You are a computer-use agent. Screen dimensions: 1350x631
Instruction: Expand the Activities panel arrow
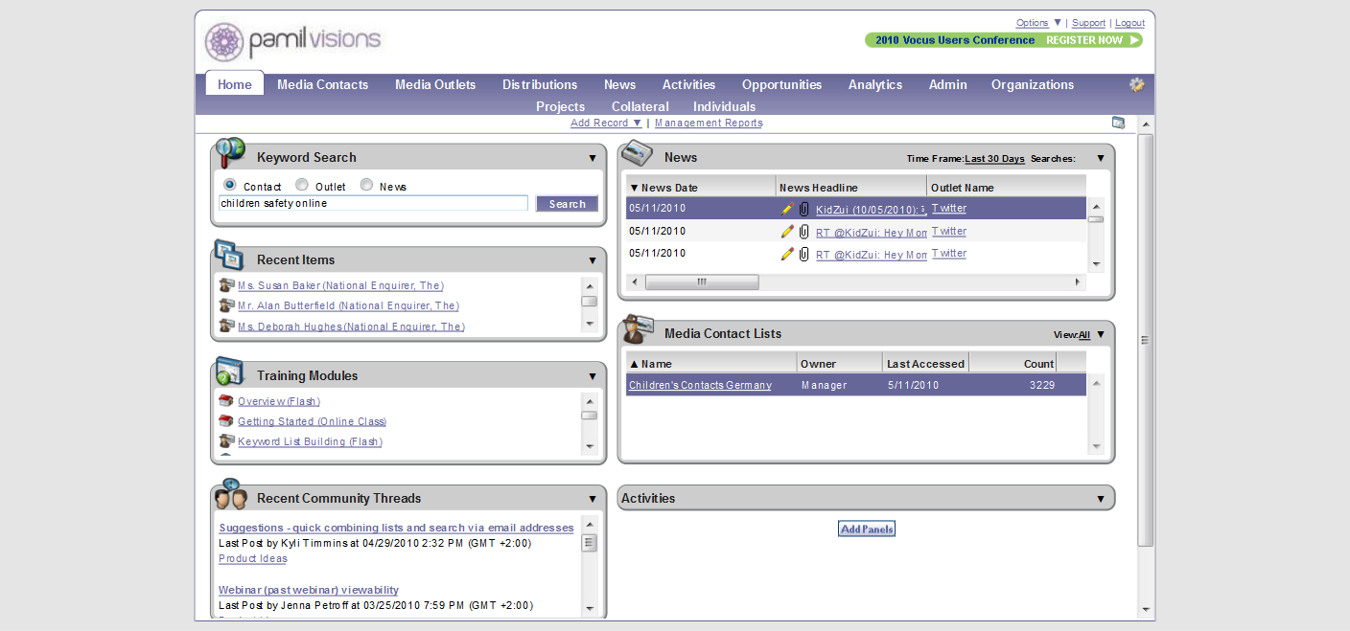click(1101, 499)
